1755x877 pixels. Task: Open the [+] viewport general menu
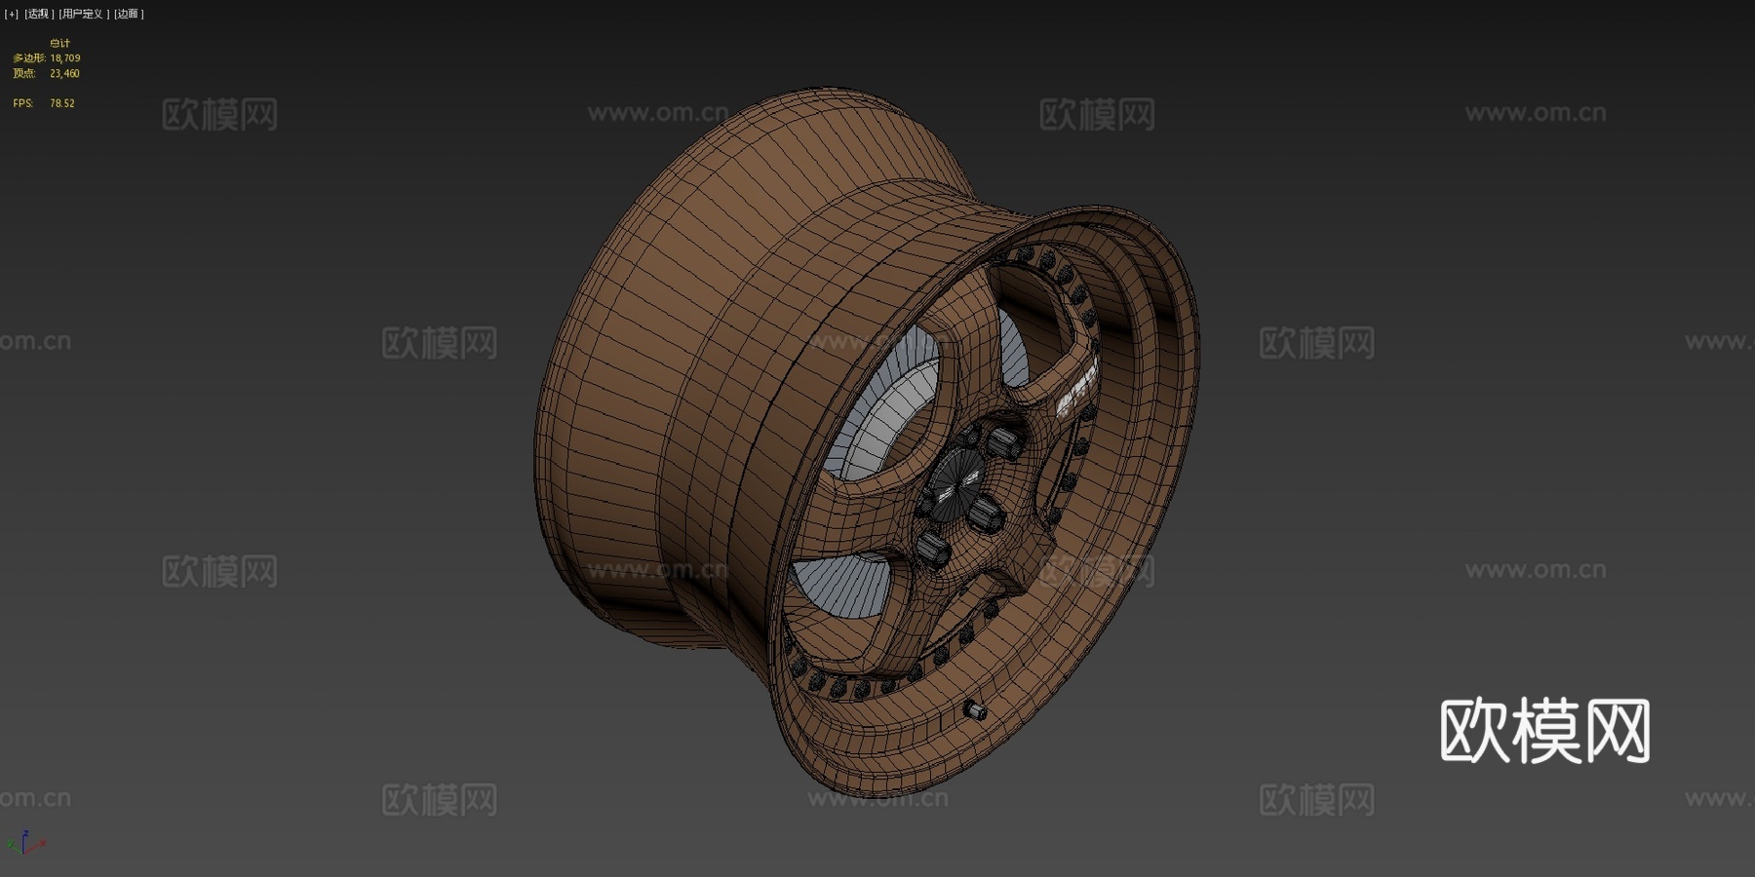point(12,14)
